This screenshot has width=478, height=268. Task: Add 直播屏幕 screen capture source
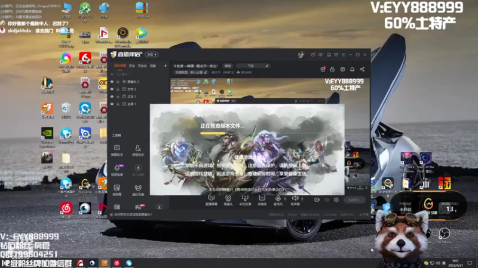click(x=211, y=200)
